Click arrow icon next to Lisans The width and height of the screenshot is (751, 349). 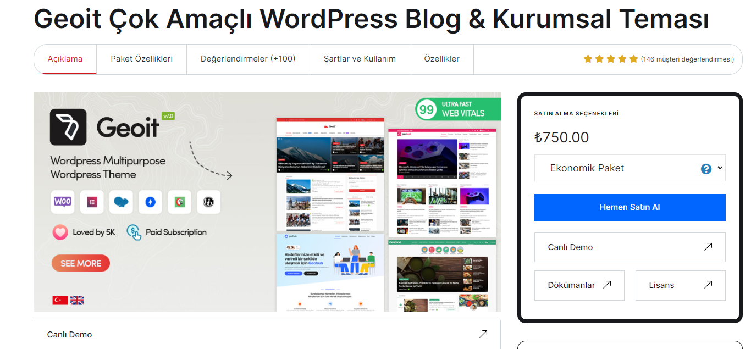click(x=708, y=285)
